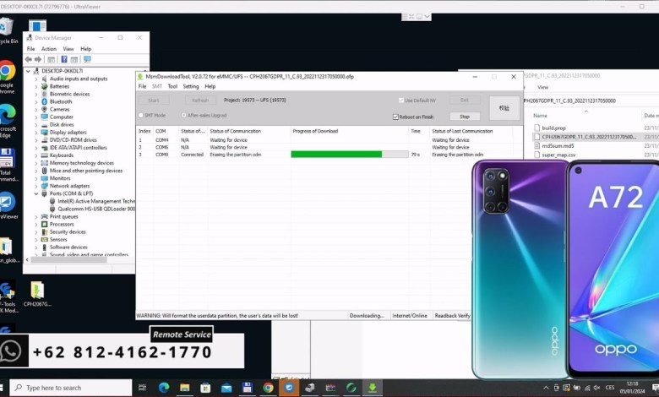Click the Device Manager back arrow icon

click(30, 59)
